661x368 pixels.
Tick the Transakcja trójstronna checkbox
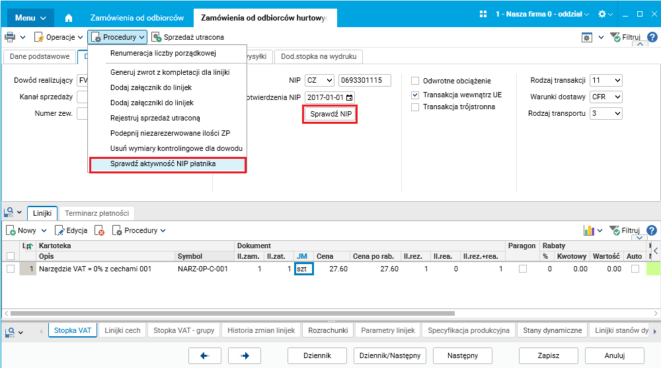tap(415, 107)
